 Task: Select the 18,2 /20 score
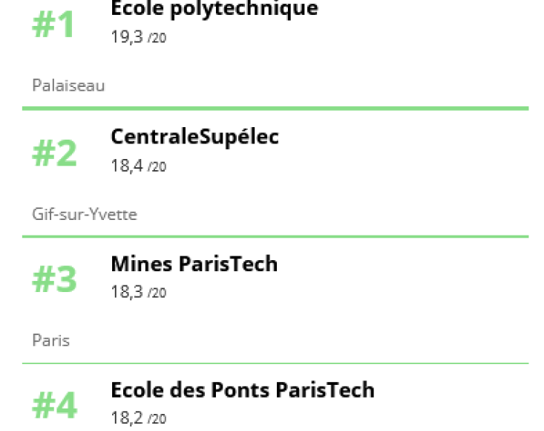pyautogui.click(x=139, y=418)
